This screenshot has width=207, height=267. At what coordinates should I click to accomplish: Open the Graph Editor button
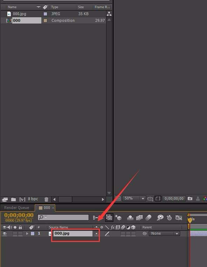(179, 217)
